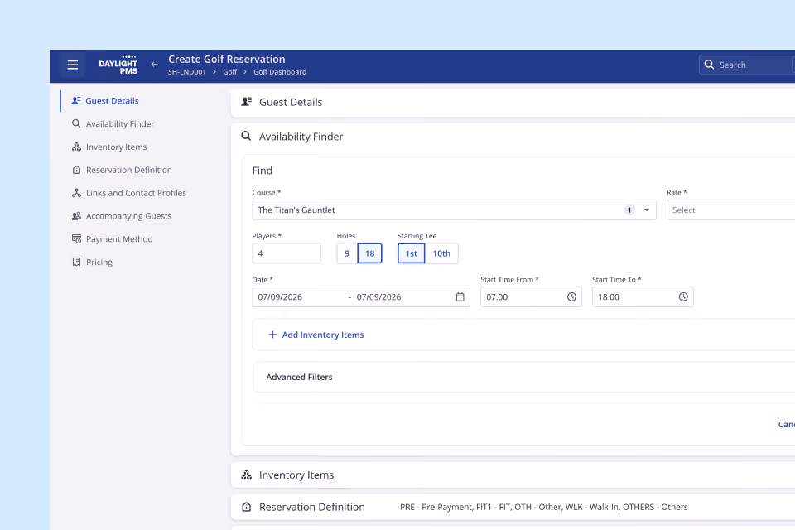Viewport: 795px width, 530px height.
Task: Go to Guest Details in sidebar
Action: tap(112, 100)
